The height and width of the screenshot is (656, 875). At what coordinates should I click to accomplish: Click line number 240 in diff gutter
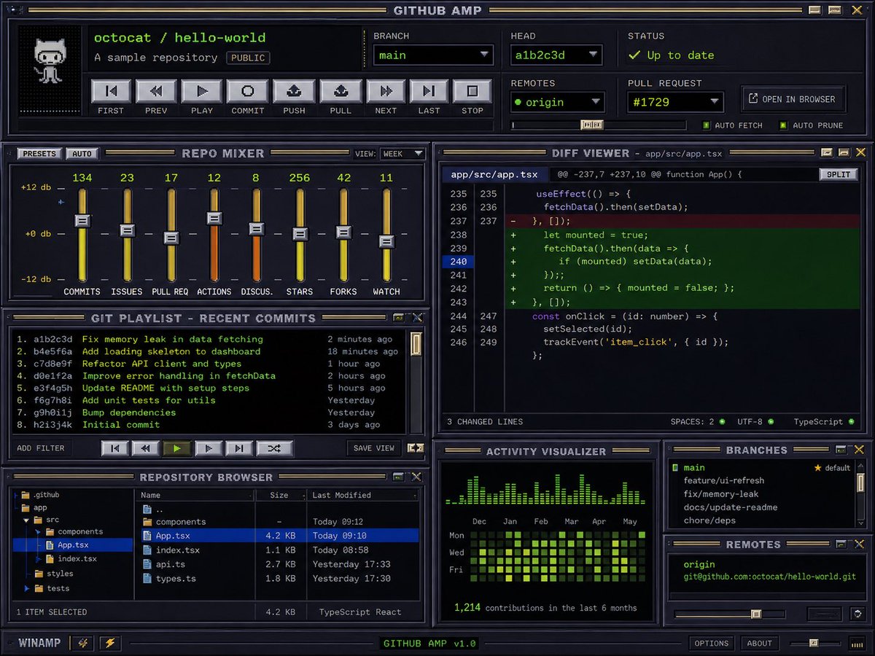(x=458, y=262)
